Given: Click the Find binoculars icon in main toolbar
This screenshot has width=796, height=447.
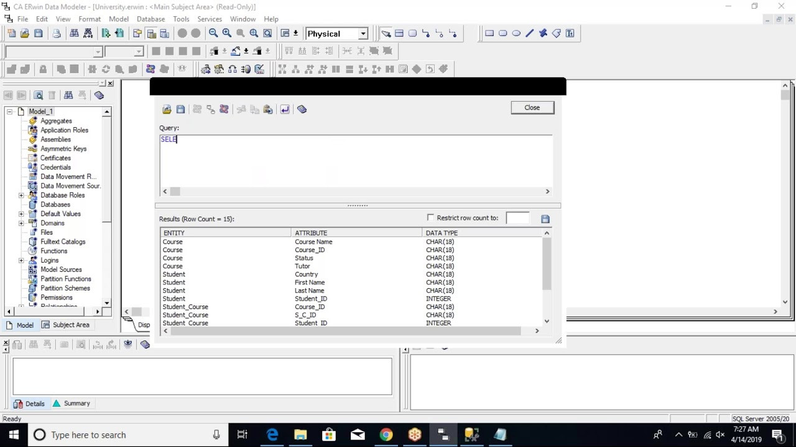Looking at the screenshot, I should click(74, 34).
